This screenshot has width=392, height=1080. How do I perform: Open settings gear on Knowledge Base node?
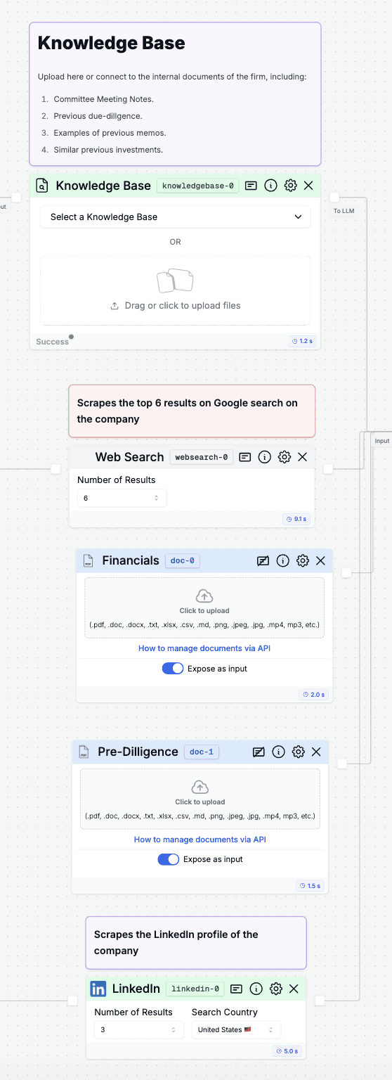click(x=290, y=186)
